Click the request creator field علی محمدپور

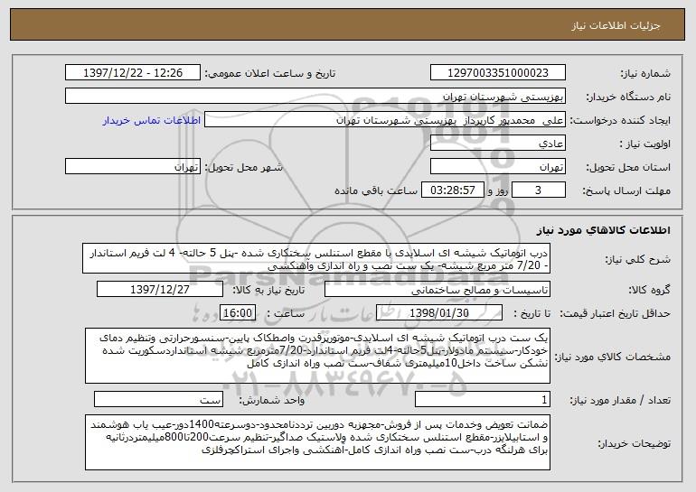click(385, 120)
